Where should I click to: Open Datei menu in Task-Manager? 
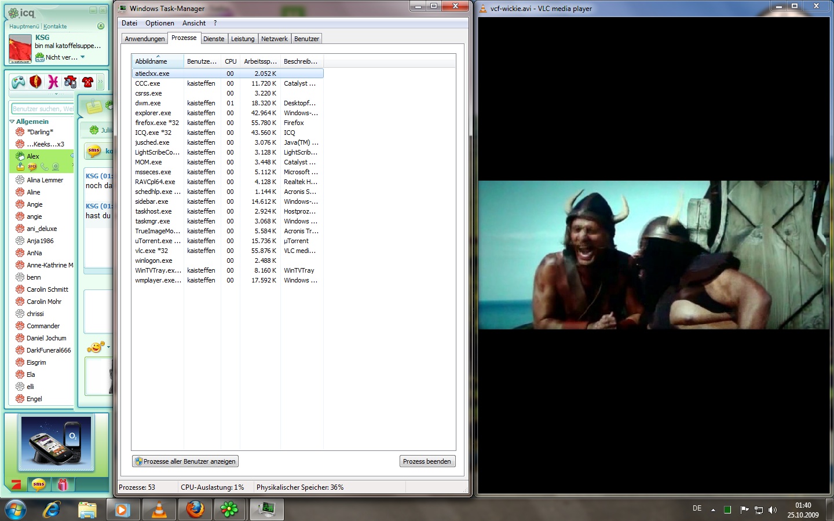click(129, 23)
